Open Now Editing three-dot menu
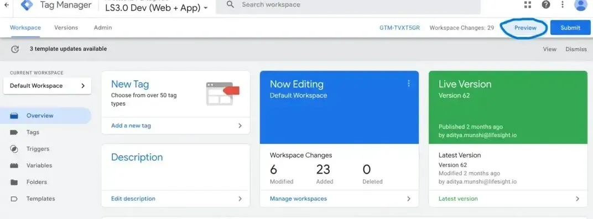This screenshot has width=593, height=219. coord(408,84)
